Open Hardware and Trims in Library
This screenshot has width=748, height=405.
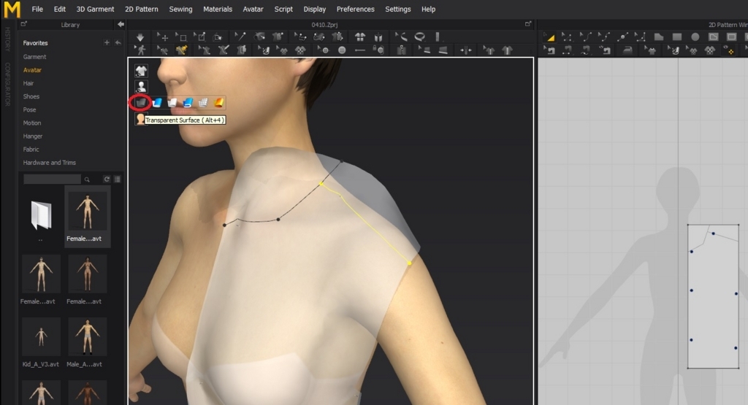click(x=50, y=163)
